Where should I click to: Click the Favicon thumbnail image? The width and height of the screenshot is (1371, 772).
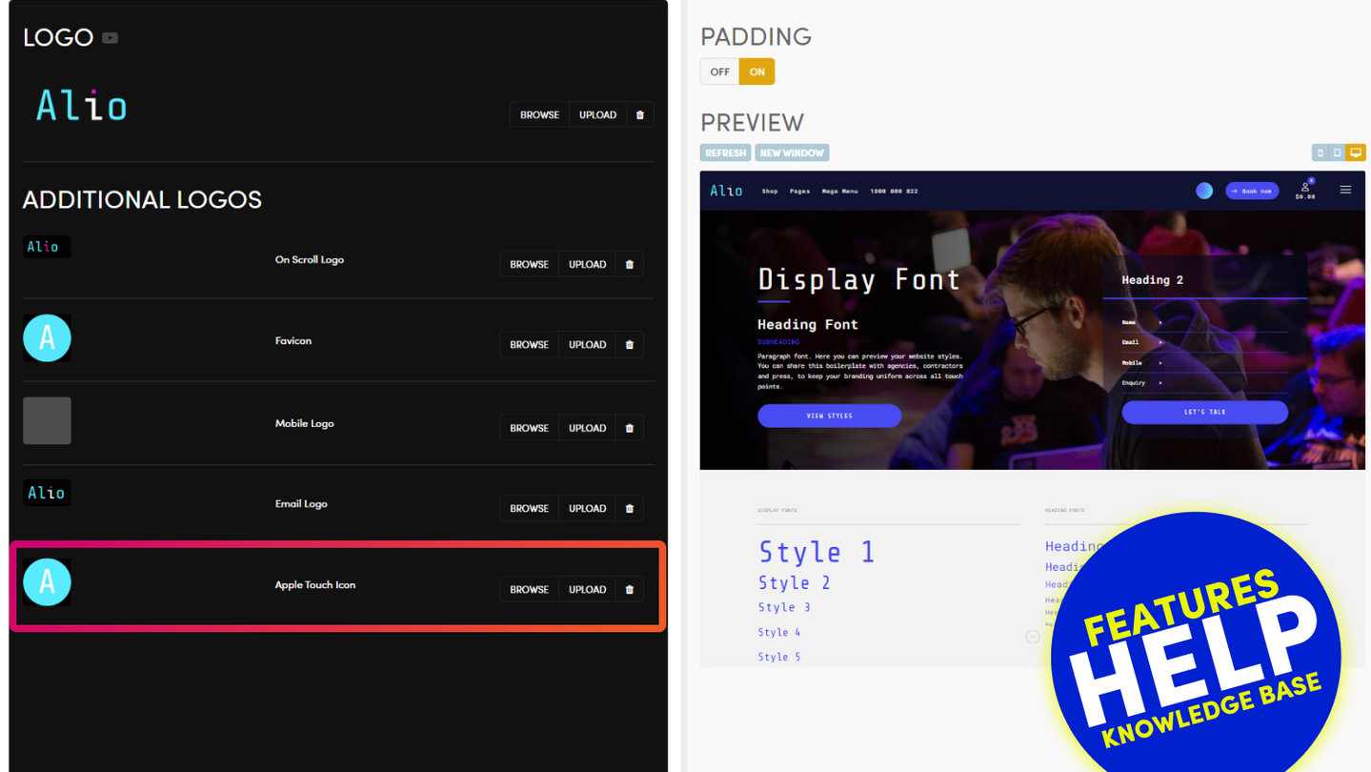(47, 338)
